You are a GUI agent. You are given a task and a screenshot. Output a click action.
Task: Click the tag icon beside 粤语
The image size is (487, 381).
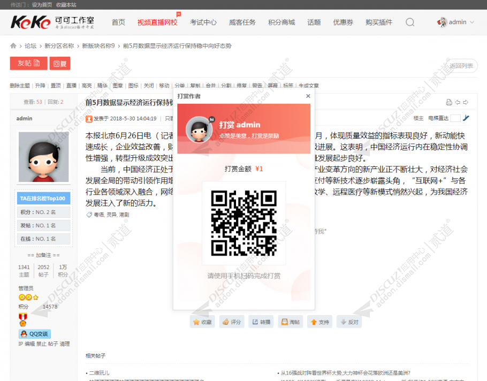point(89,215)
